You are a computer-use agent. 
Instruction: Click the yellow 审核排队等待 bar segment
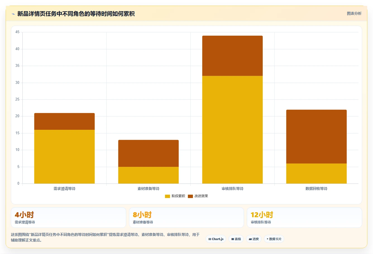[x=233, y=130]
